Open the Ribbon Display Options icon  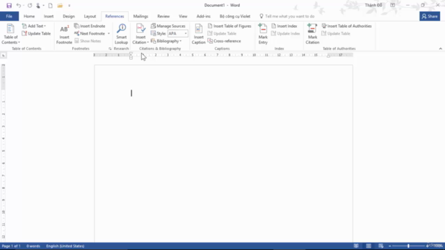(x=392, y=5)
